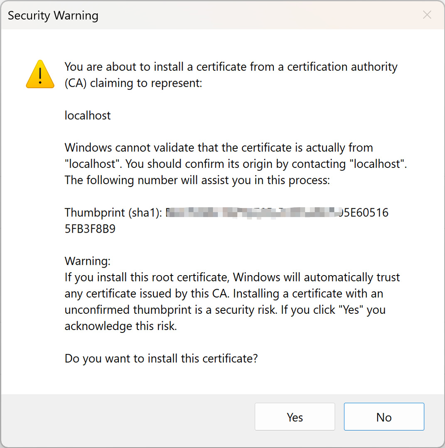Click 'The following number will assist you' line

197,180
